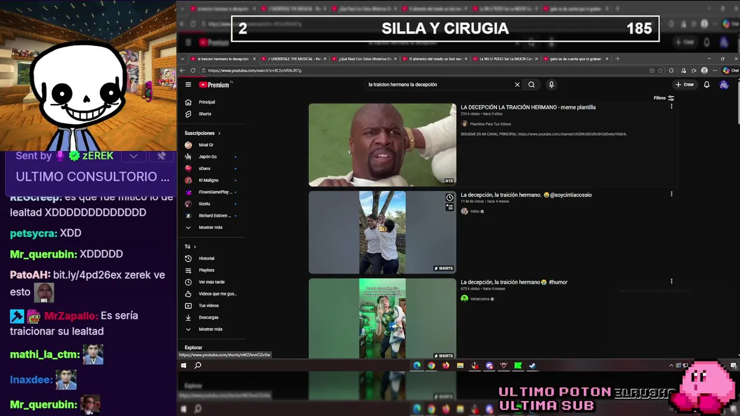Open the Yahairoaliva channel link
The image size is (740, 416).
(479, 299)
